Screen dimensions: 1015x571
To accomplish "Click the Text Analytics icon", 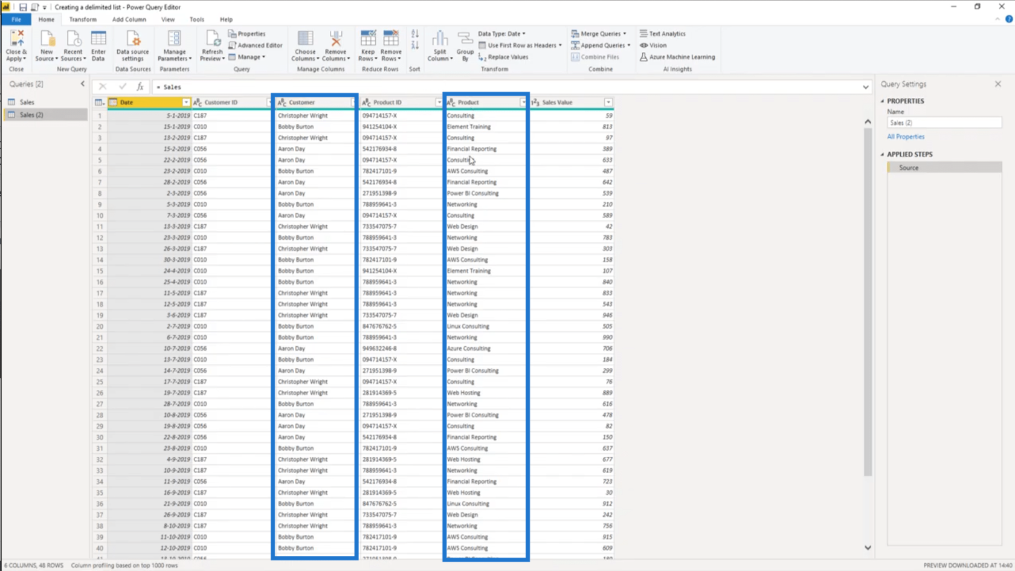I will click(643, 34).
